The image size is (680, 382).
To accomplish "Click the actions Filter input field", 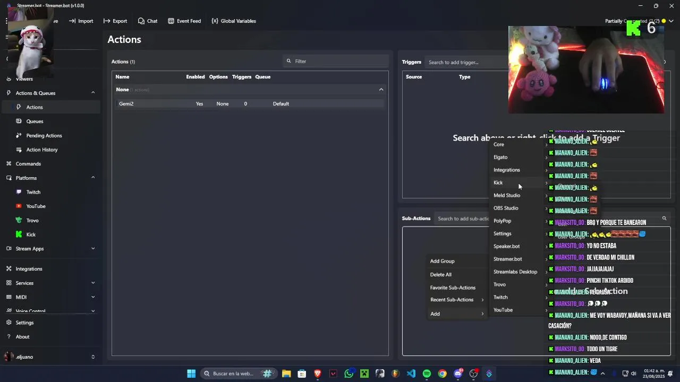I will click(336, 61).
